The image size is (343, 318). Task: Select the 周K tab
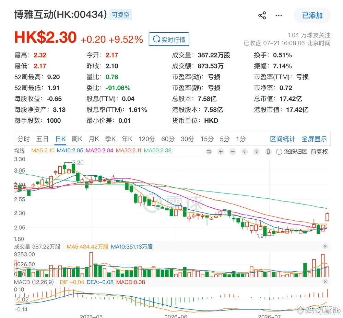pyautogui.click(x=77, y=139)
